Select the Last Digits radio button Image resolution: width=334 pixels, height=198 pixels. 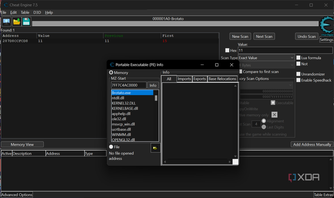point(264,127)
